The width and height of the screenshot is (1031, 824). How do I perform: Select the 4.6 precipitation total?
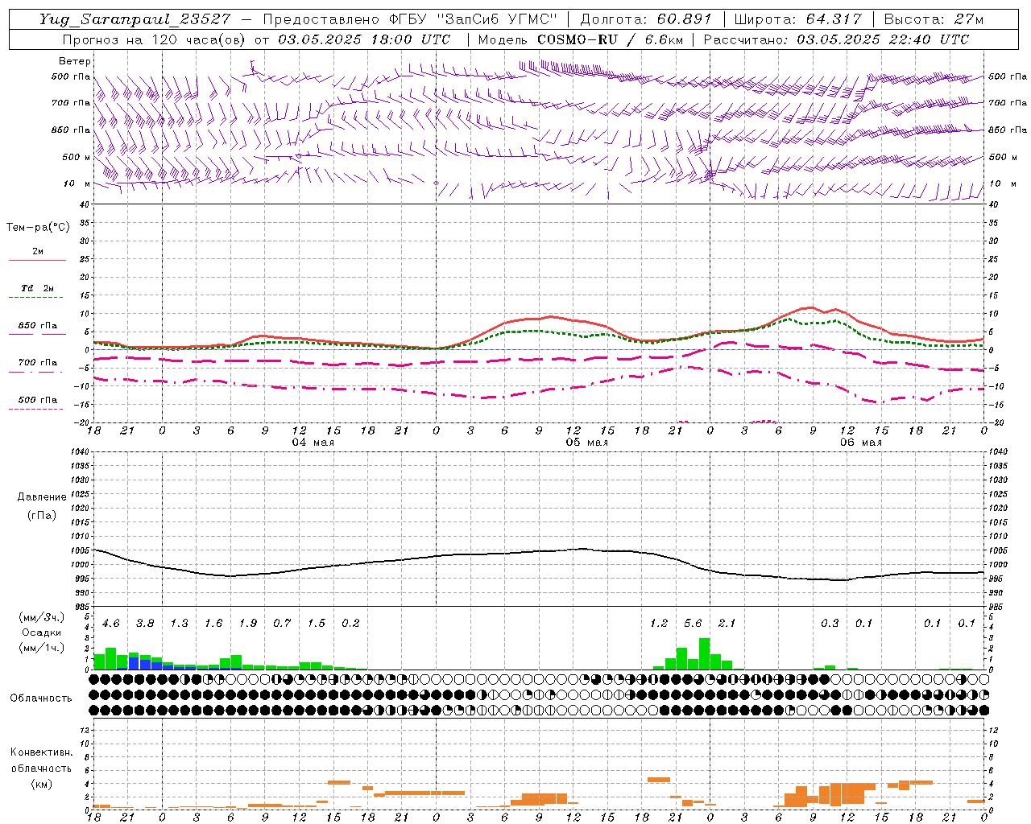point(111,623)
